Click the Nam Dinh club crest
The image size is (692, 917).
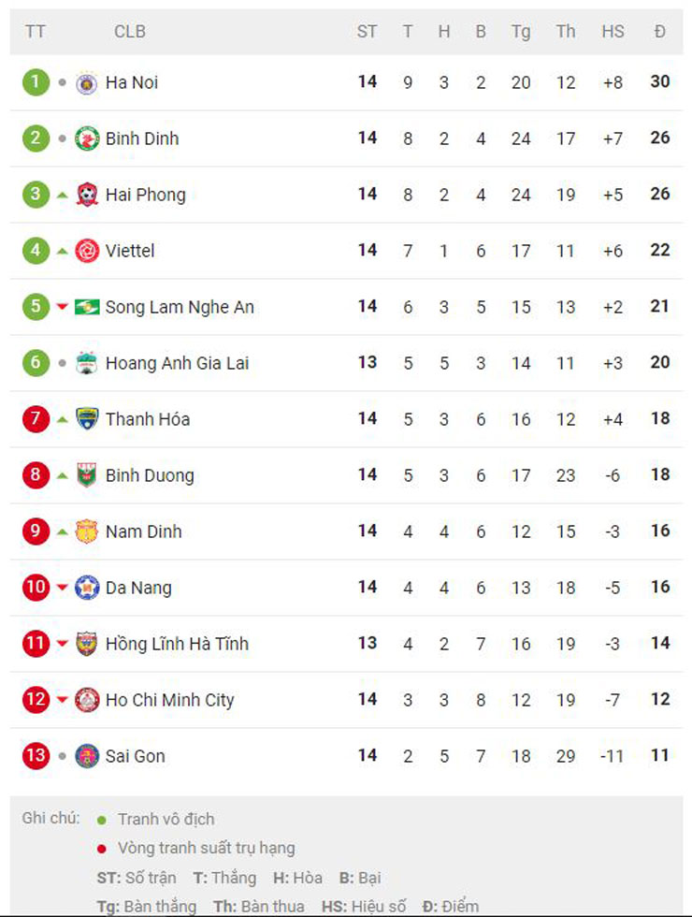pyautogui.click(x=87, y=531)
